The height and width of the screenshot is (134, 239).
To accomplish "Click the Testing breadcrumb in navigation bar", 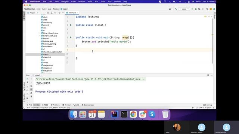I will click(56, 9).
